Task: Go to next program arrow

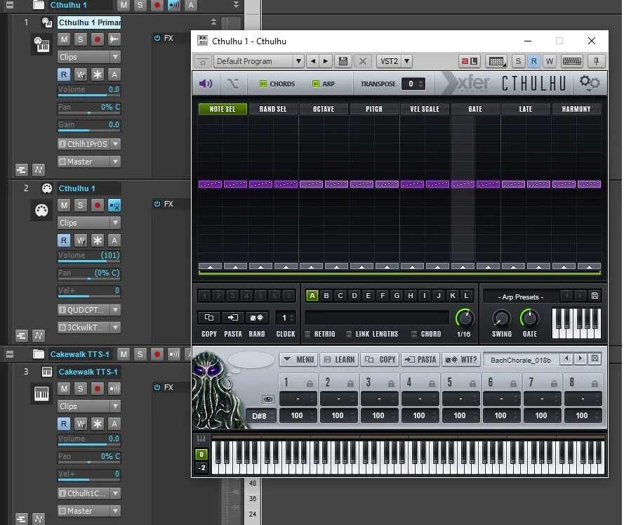Action: [326, 61]
